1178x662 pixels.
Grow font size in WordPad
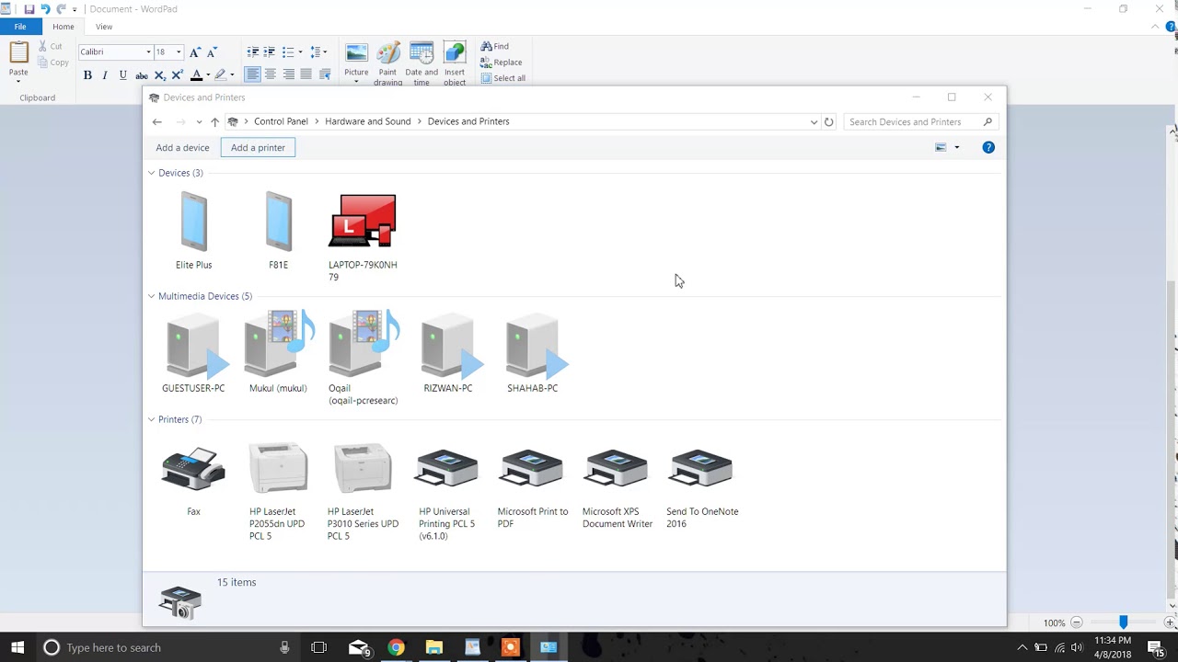pyautogui.click(x=194, y=52)
